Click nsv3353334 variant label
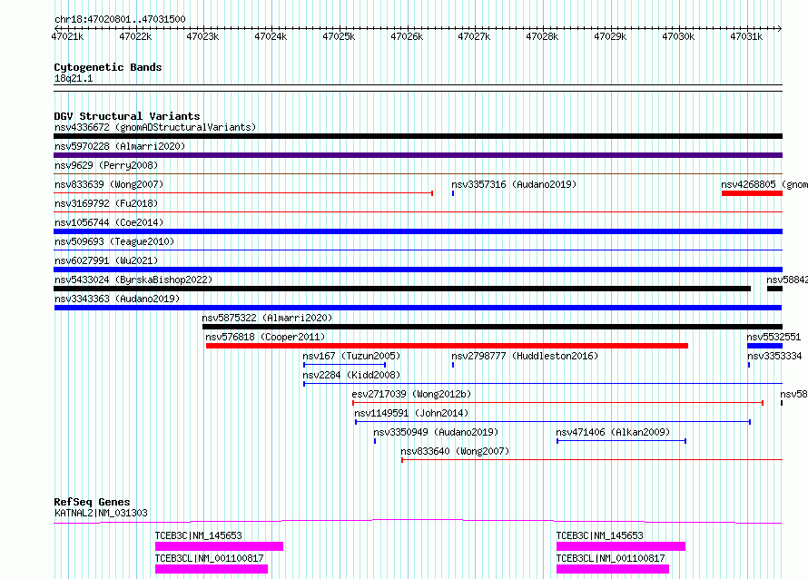Image resolution: width=808 pixels, height=579 pixels. [774, 356]
